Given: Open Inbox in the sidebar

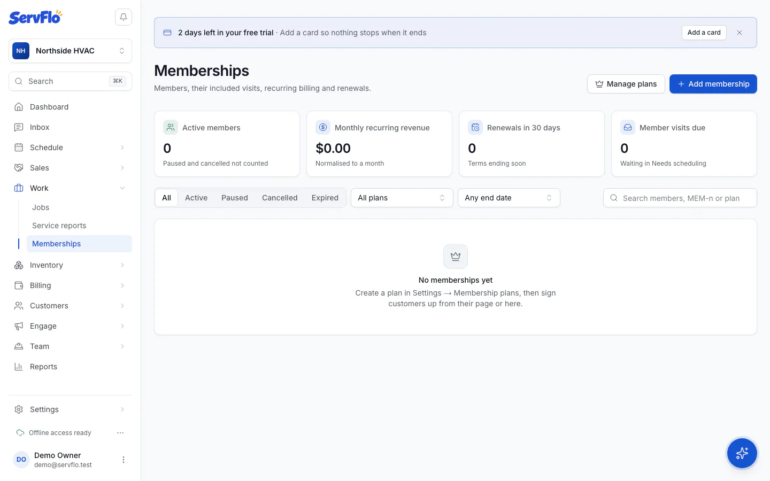Looking at the screenshot, I should [70, 127].
